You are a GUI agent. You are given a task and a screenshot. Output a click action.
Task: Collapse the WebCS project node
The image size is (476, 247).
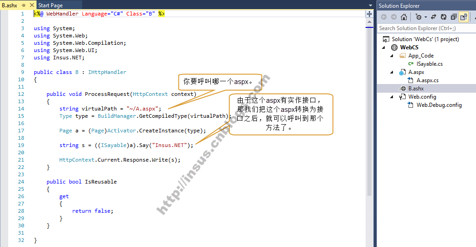click(384, 47)
